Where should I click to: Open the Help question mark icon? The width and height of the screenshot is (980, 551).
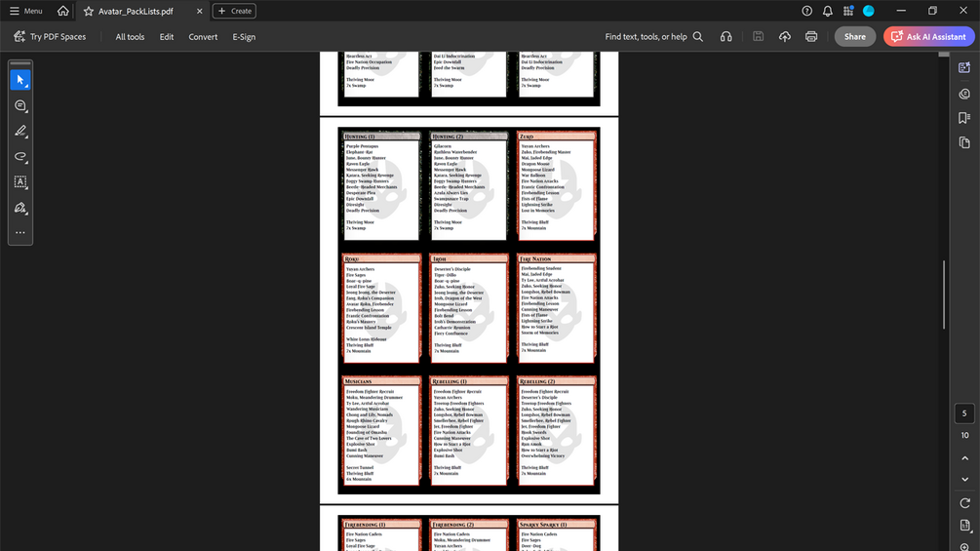(806, 11)
